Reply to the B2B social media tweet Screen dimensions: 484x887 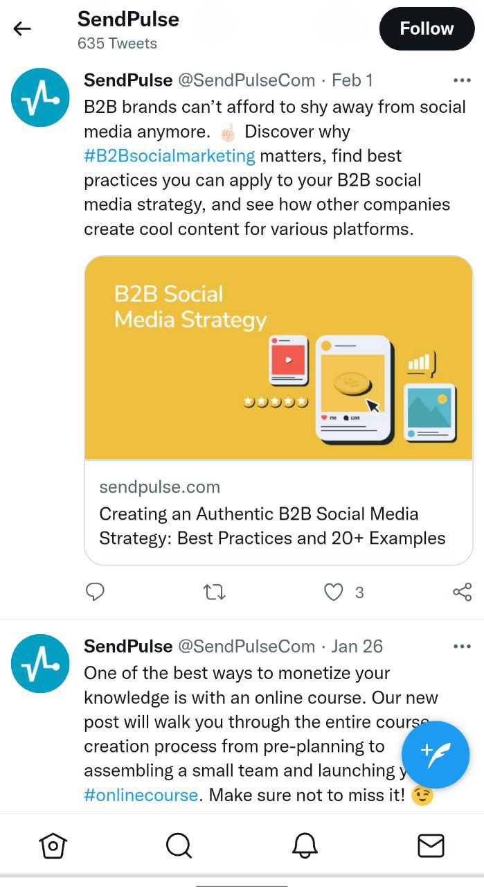(95, 592)
